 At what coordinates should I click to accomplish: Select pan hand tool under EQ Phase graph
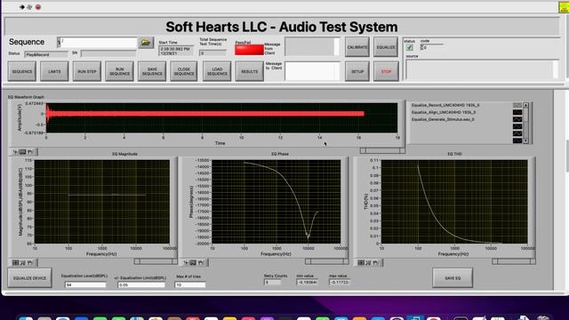[x=201, y=262]
